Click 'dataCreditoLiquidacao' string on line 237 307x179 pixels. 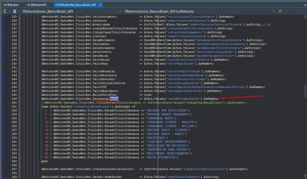click(214, 52)
